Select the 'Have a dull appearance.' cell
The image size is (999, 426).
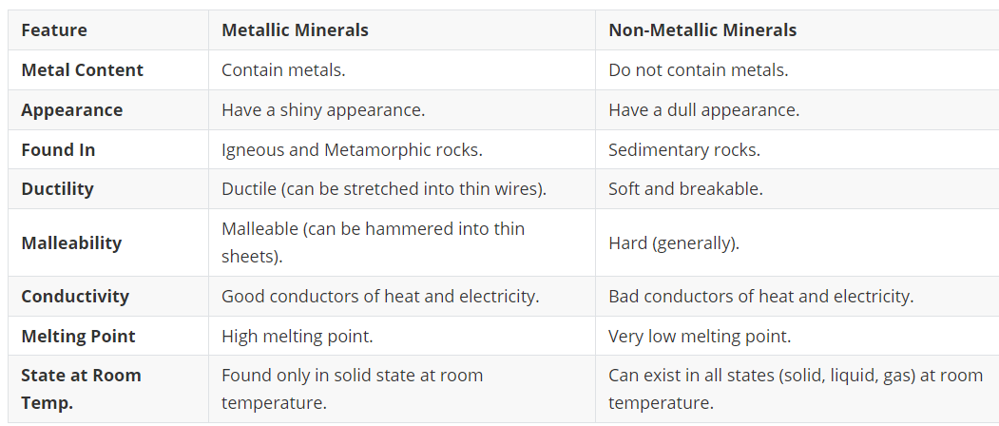pyautogui.click(x=797, y=109)
